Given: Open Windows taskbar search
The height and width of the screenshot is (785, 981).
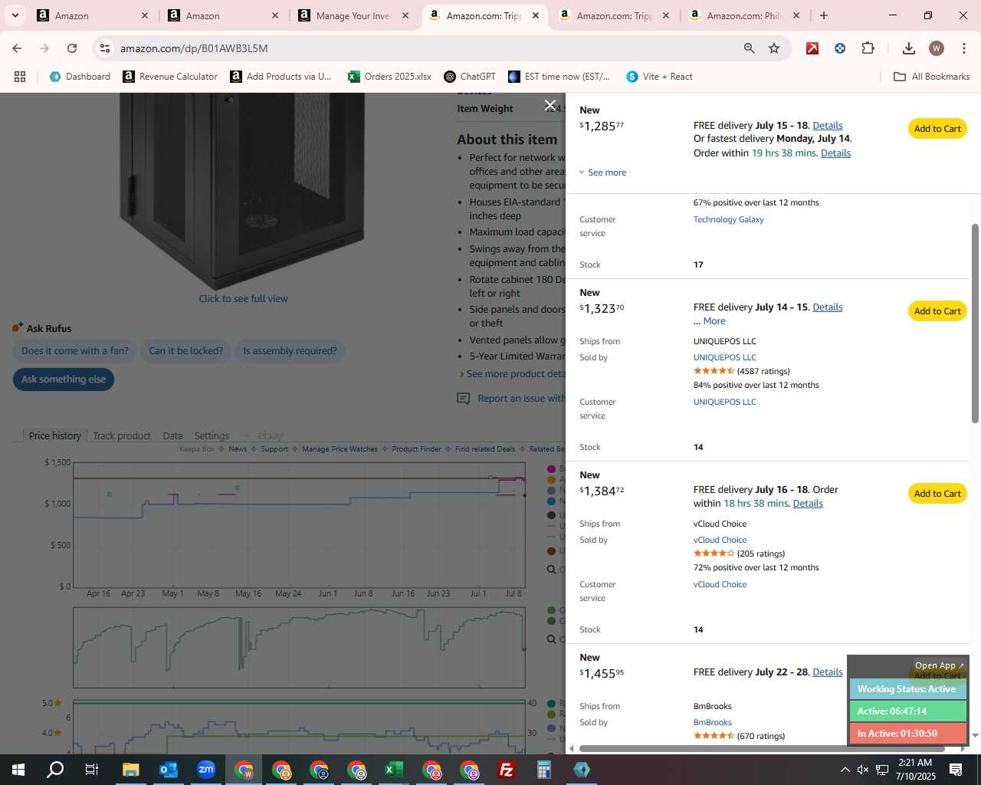Looking at the screenshot, I should tap(55, 770).
